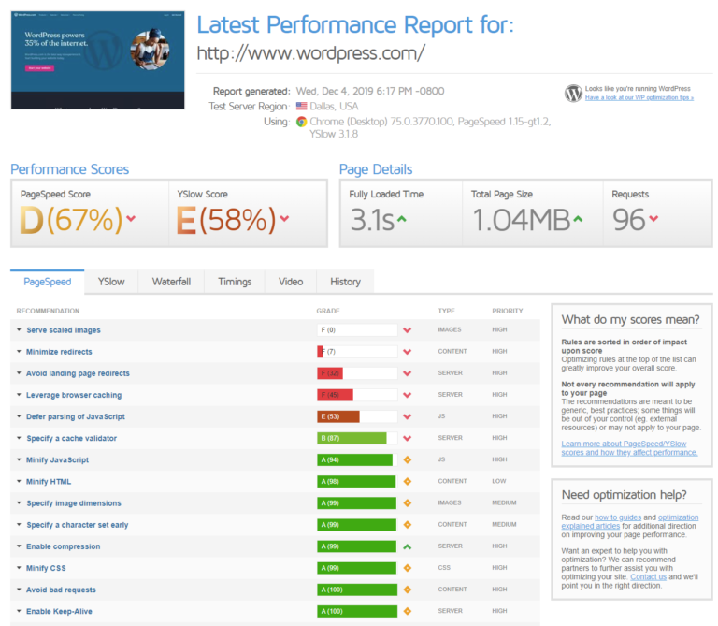
Task: Click the red arrow next to Requests count
Action: pyautogui.click(x=653, y=219)
